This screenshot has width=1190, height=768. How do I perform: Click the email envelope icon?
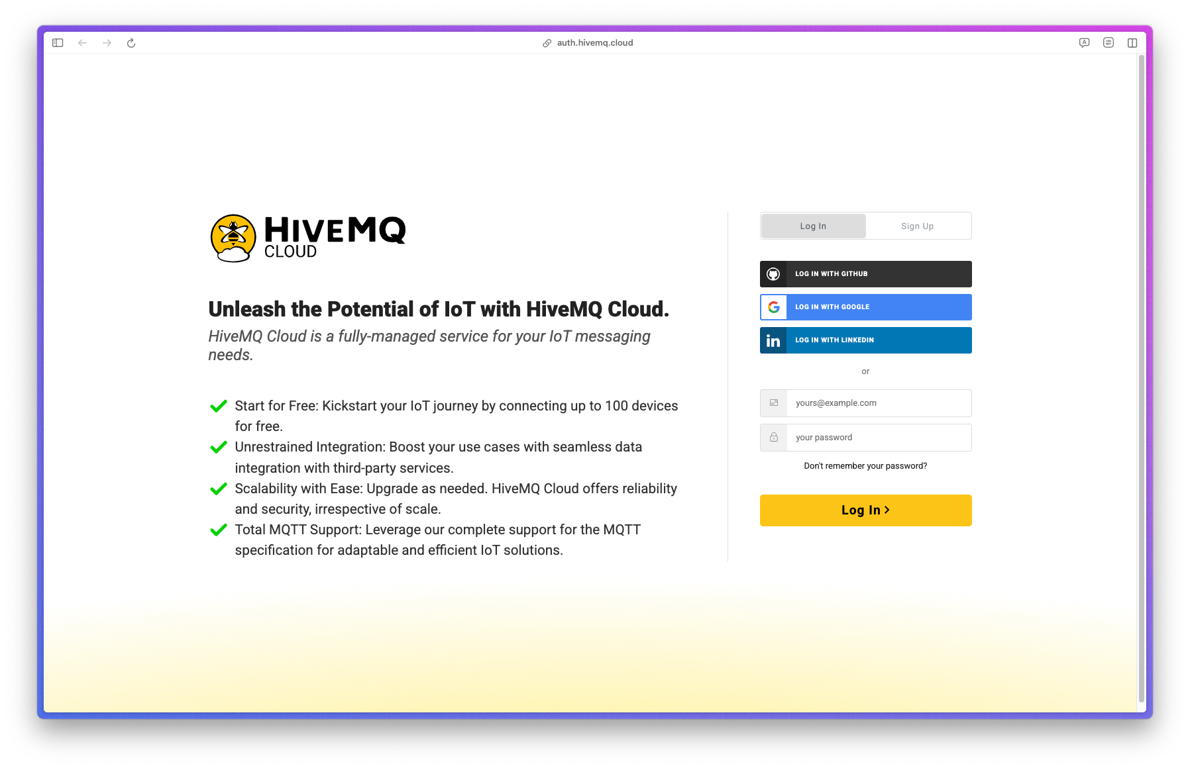(773, 403)
